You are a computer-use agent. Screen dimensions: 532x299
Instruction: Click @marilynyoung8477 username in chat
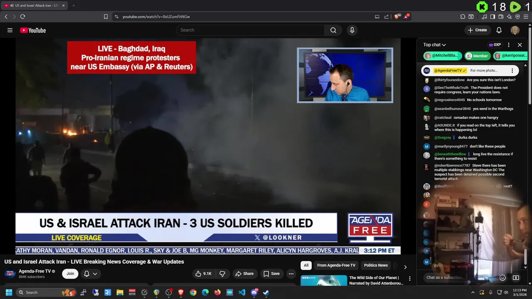451,146
